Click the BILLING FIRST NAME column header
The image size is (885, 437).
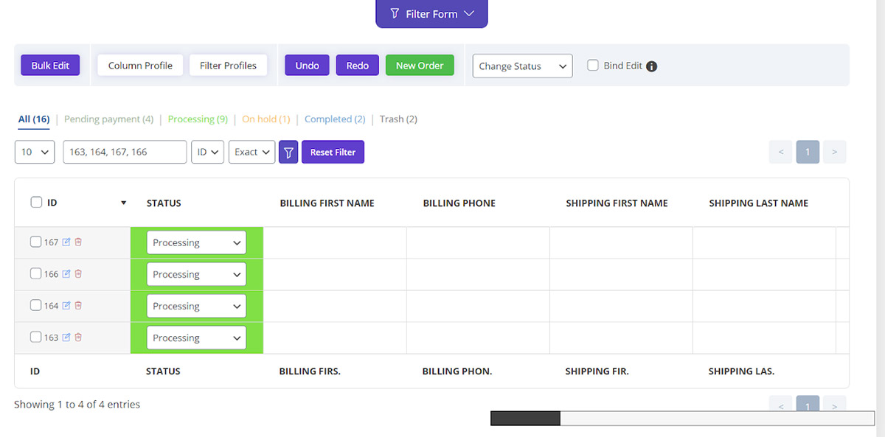(x=327, y=203)
